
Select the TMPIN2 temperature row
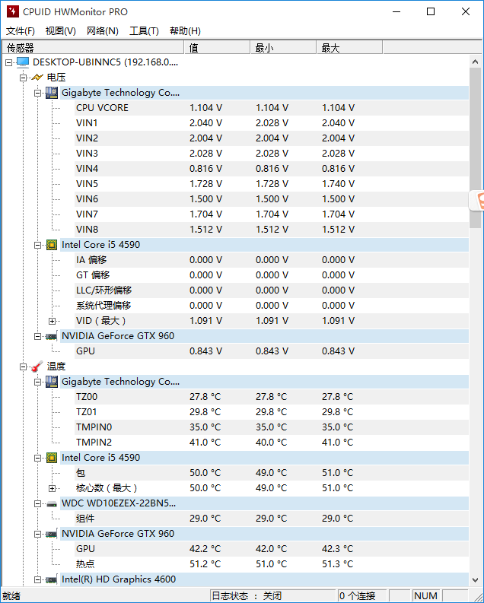272,443
